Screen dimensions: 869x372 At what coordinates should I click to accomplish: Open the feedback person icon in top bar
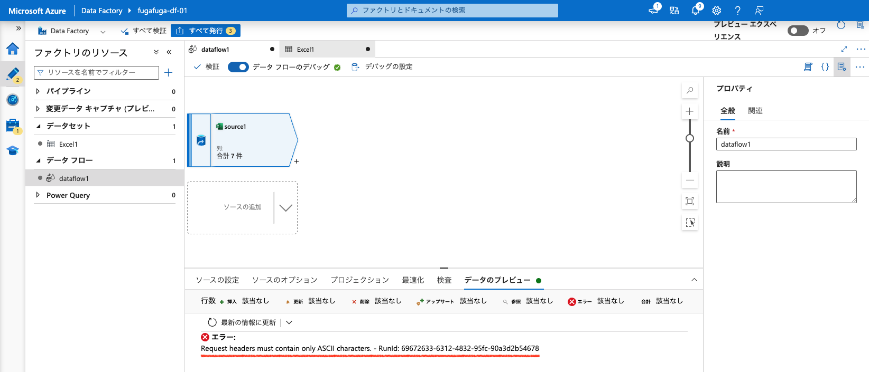tap(759, 11)
